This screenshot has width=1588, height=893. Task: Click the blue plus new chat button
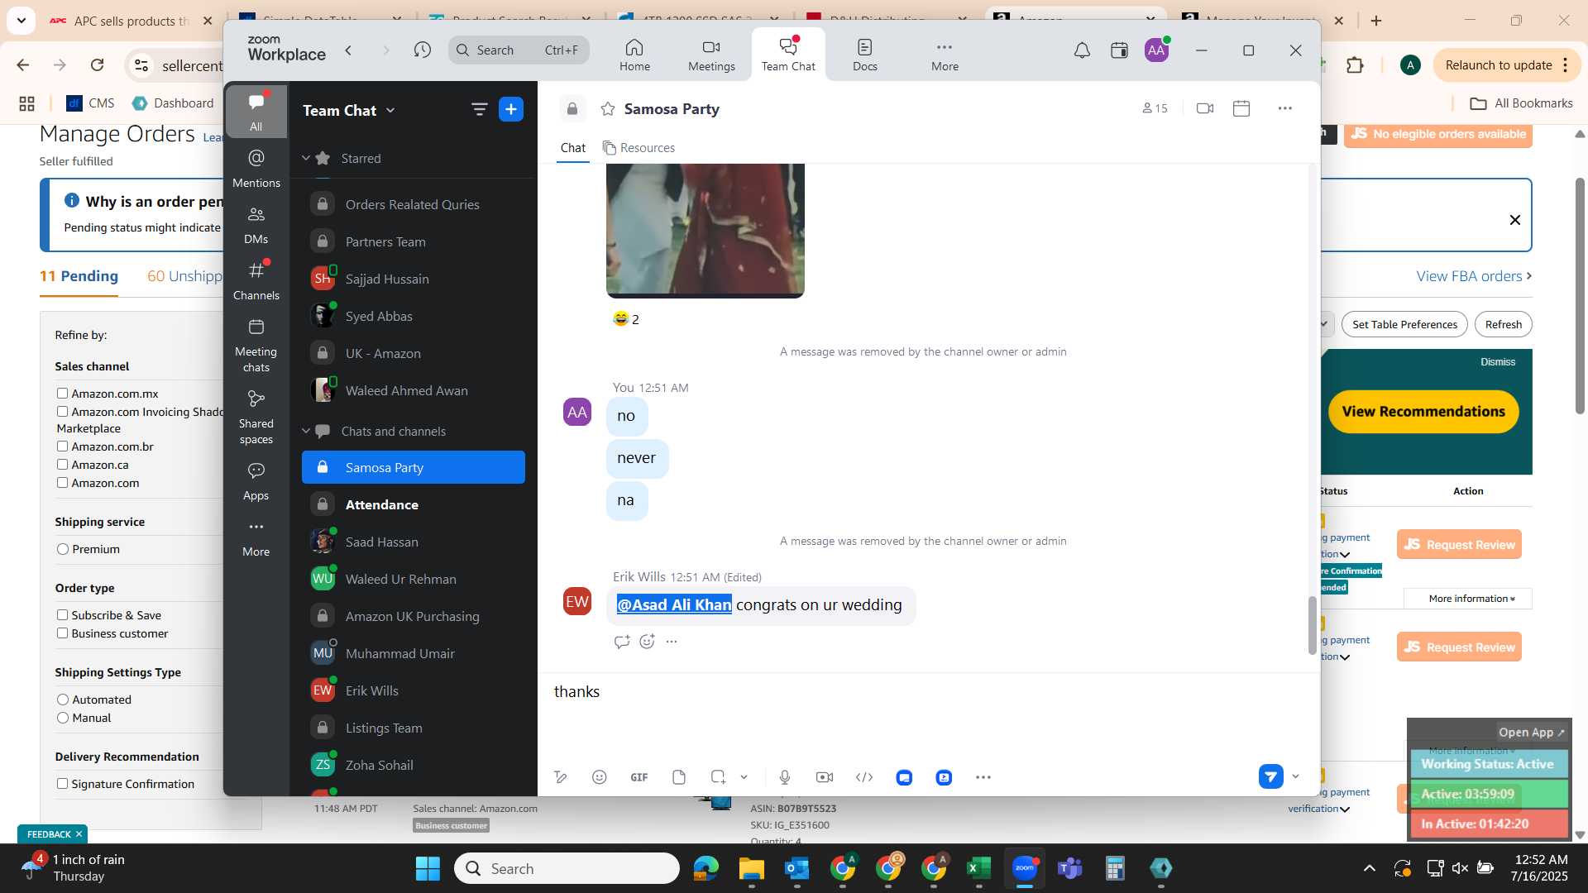(x=511, y=109)
